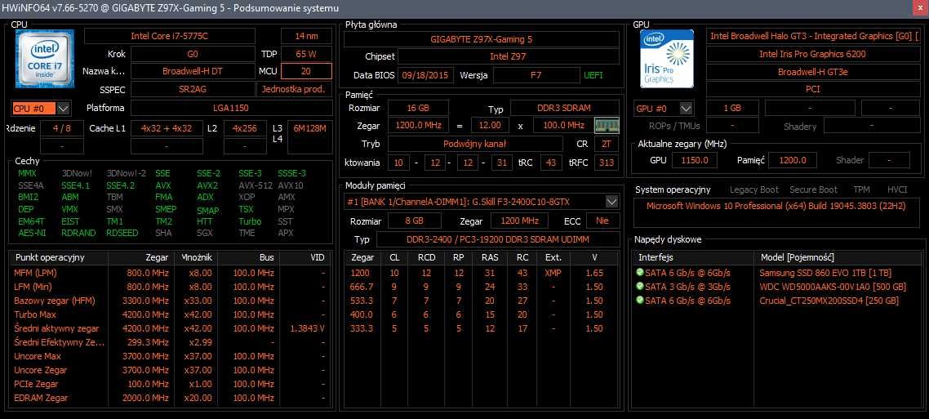Click the Intel Core i7 logo
Image resolution: width=929 pixels, height=419 pixels.
click(x=44, y=59)
